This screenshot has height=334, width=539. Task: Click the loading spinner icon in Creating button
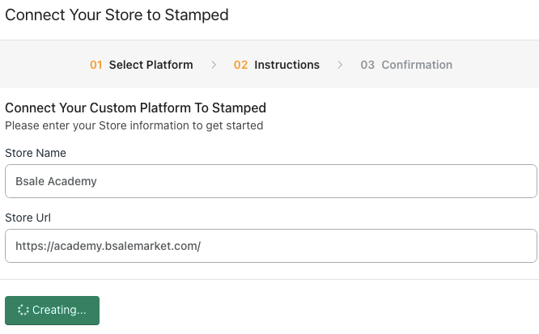tap(23, 311)
